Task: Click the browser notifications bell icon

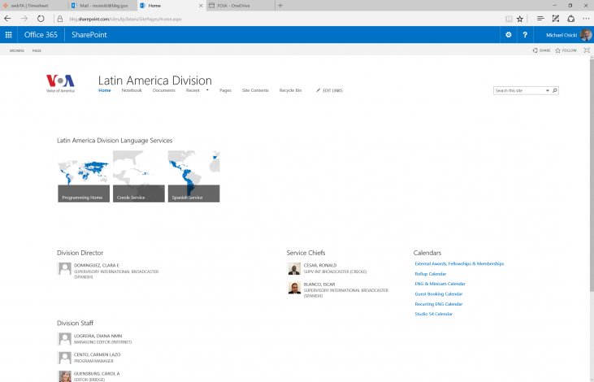Action: pos(571,19)
